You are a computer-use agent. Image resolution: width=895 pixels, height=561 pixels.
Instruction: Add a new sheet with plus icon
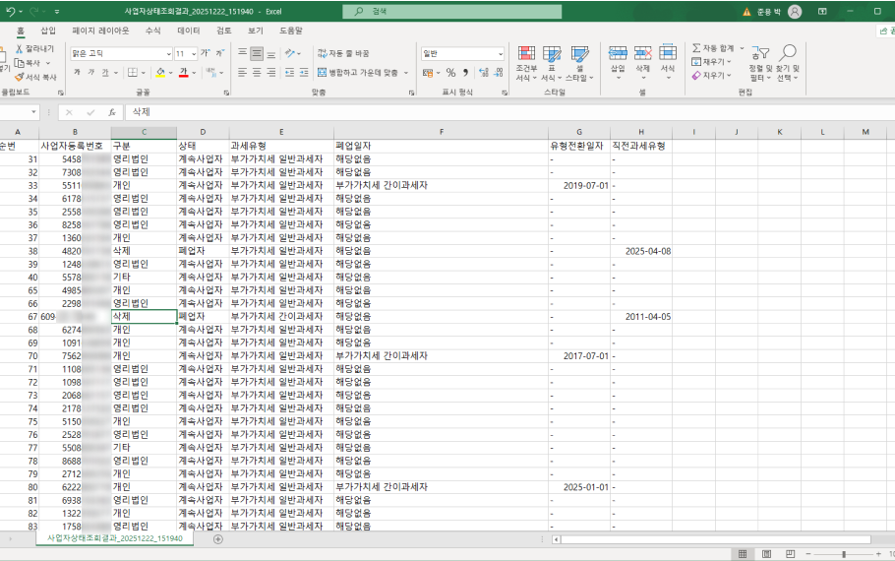[x=218, y=539]
